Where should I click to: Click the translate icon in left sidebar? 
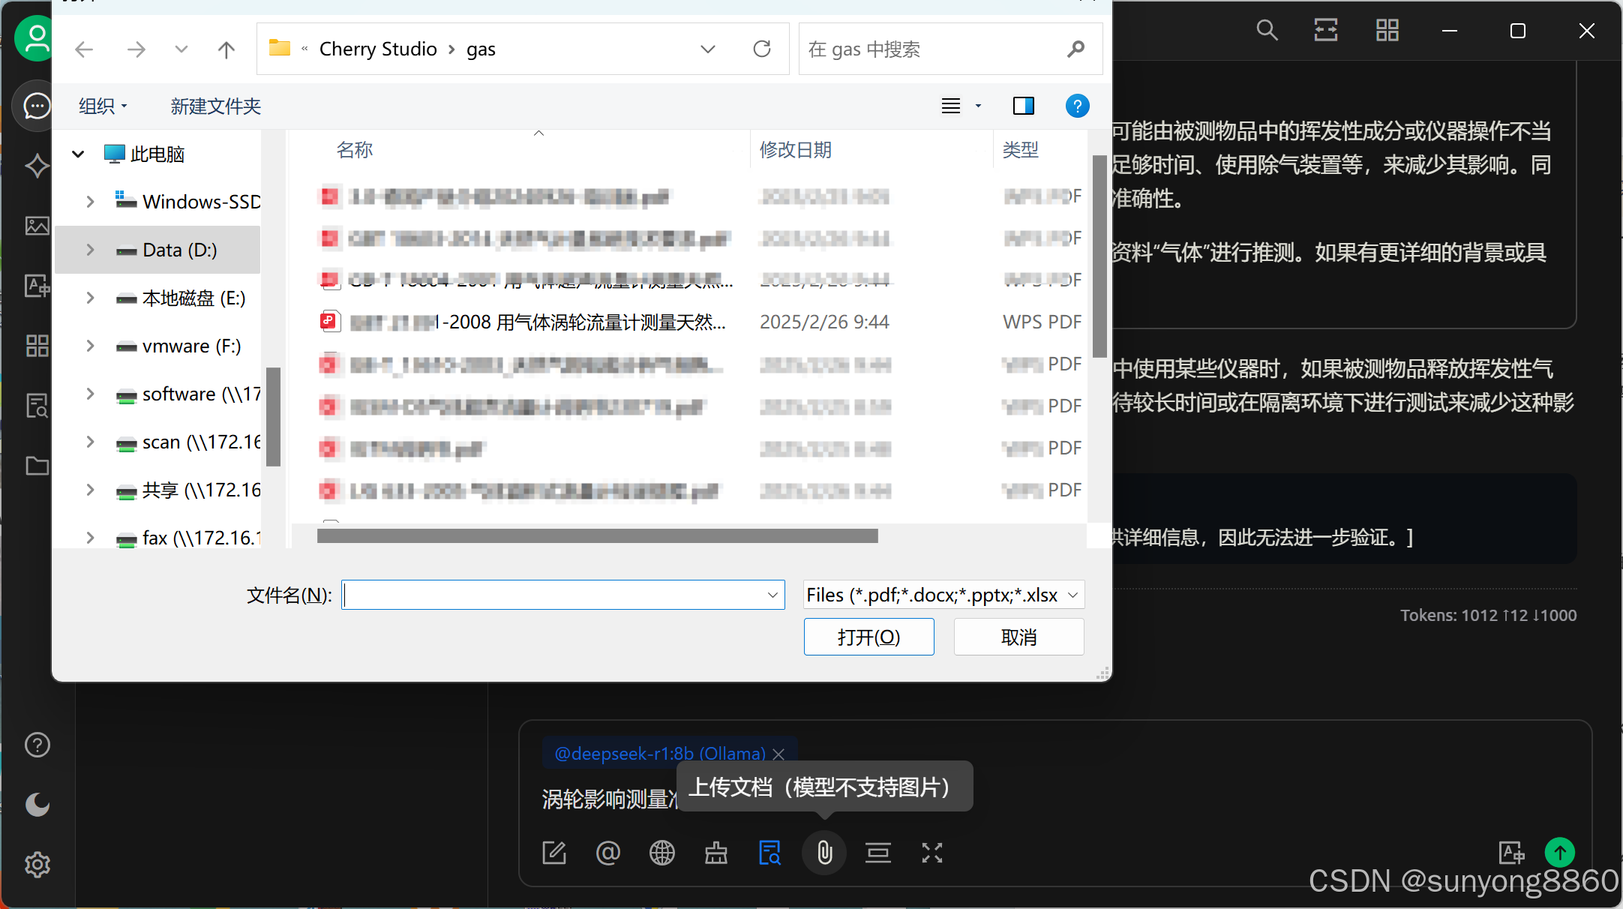tap(37, 286)
